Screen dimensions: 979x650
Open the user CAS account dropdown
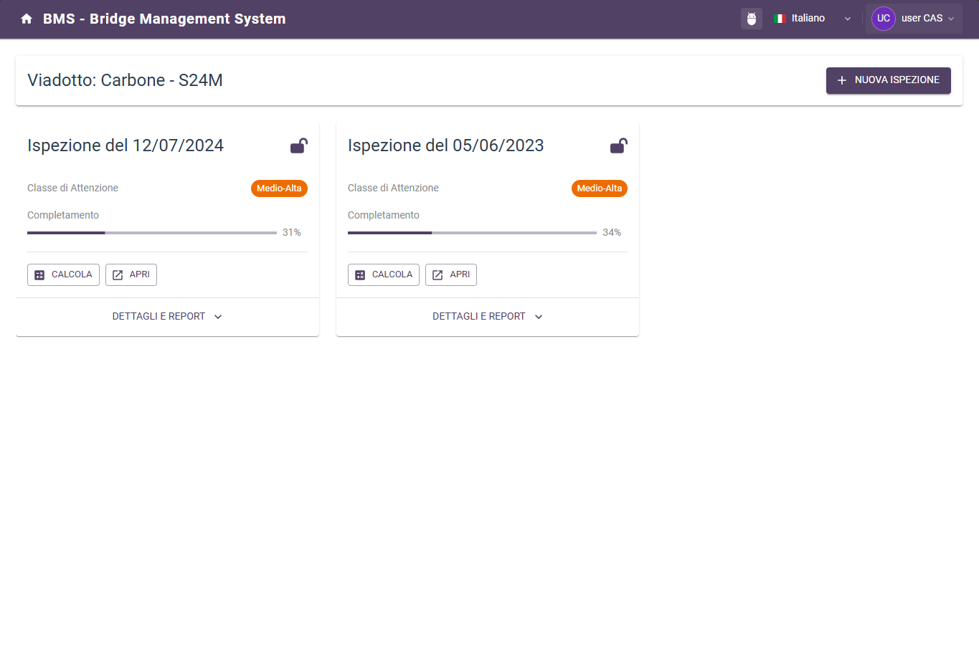(x=914, y=18)
